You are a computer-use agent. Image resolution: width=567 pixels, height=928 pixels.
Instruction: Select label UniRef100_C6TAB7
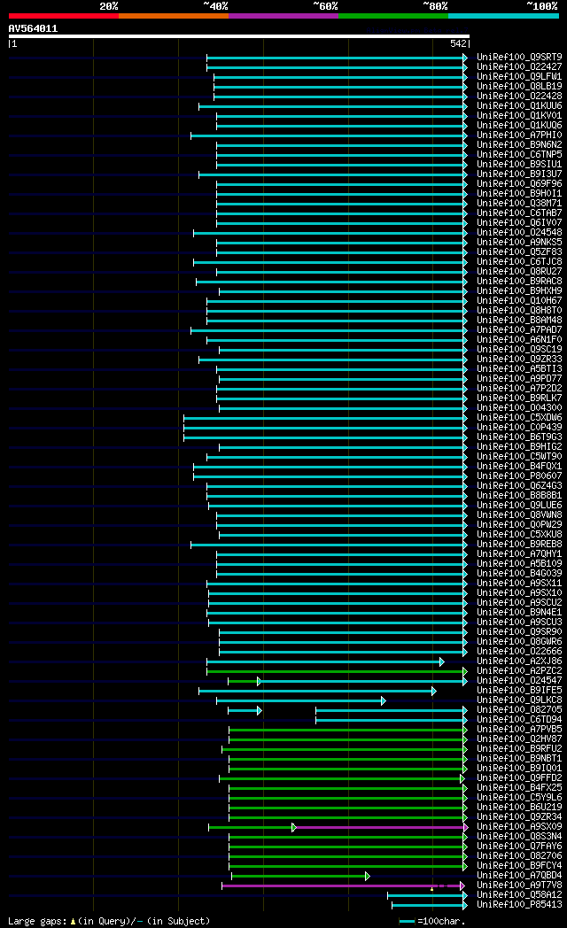click(519, 213)
